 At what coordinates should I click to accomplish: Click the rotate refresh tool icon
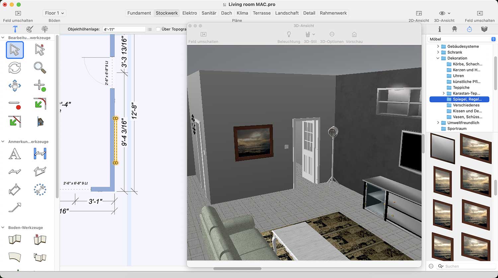(15, 67)
